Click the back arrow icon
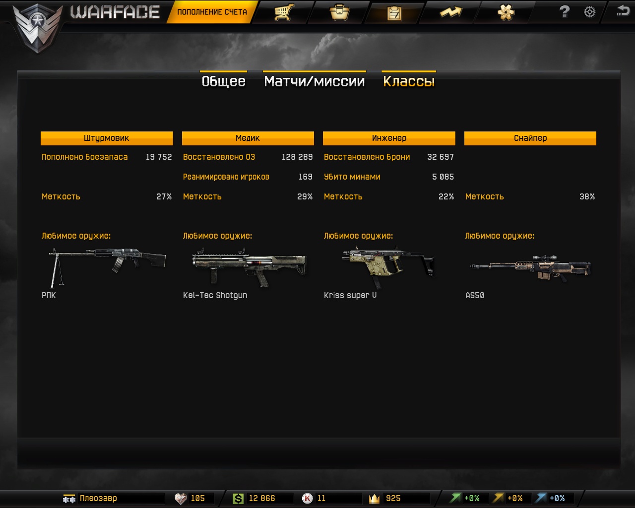 click(623, 11)
